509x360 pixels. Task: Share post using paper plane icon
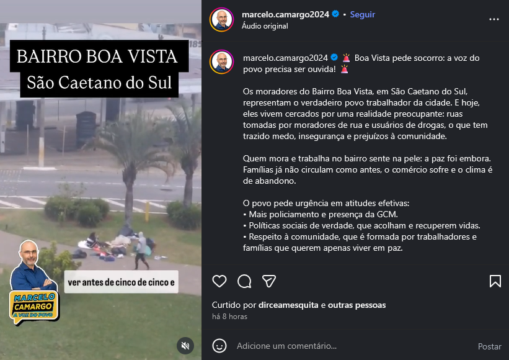(x=269, y=281)
